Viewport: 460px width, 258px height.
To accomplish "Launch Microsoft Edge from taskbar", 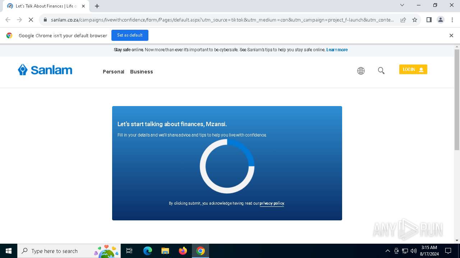I will [x=148, y=251].
